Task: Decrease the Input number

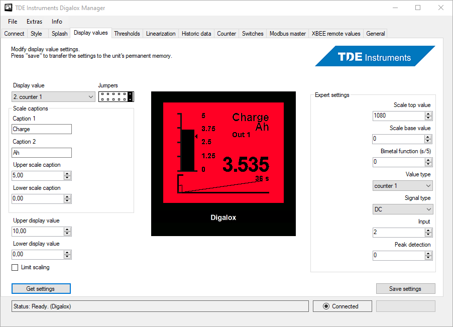Action: tap(428, 234)
